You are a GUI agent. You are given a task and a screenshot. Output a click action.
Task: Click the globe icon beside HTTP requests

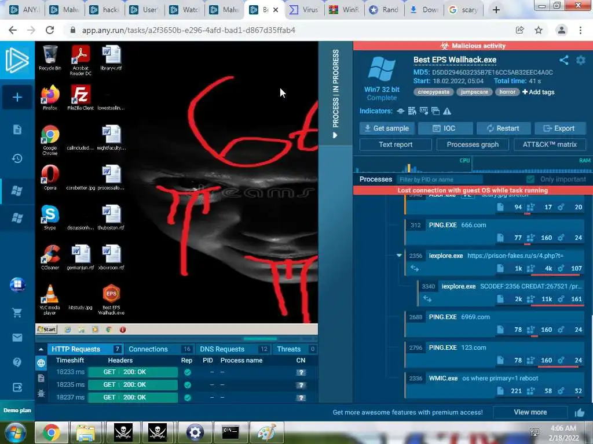click(41, 363)
